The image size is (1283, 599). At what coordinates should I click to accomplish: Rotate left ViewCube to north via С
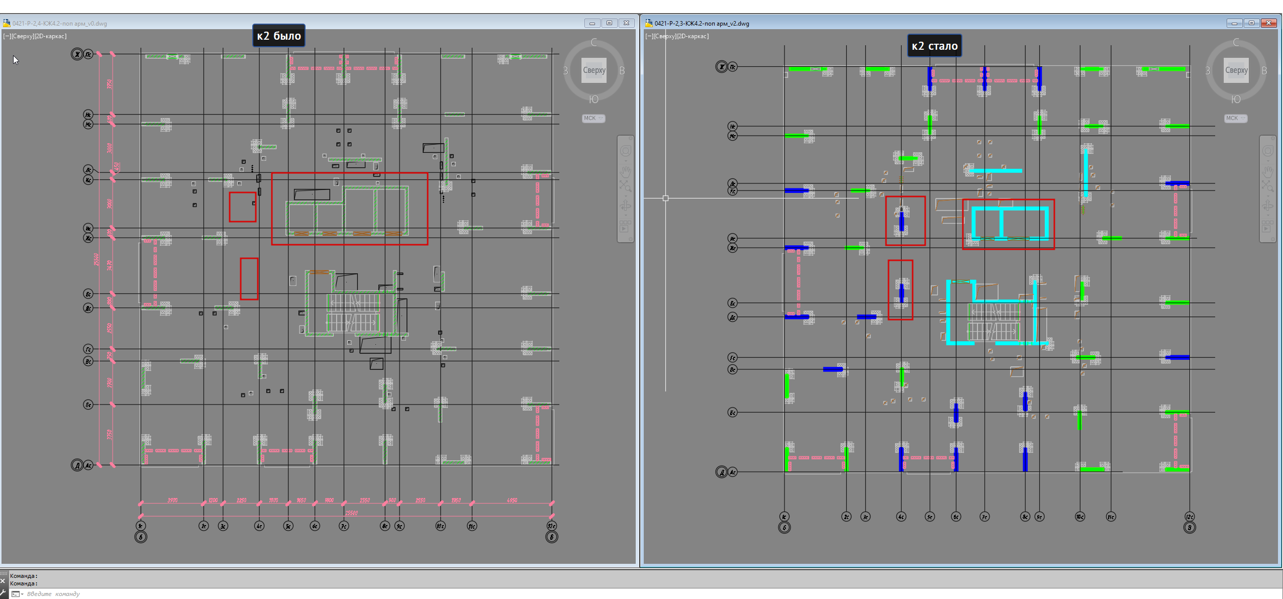click(x=594, y=42)
